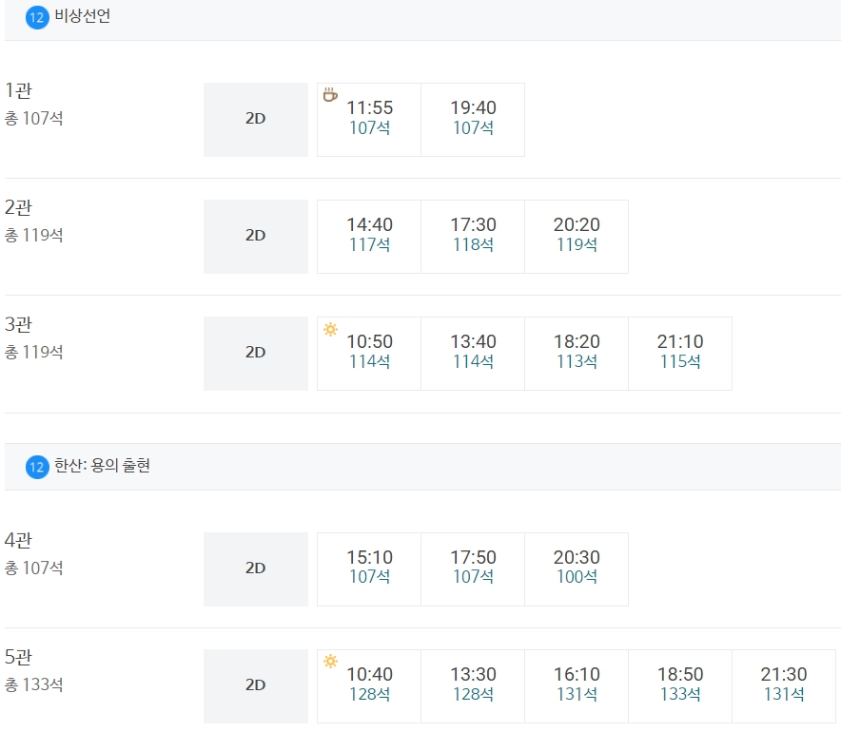Click the coffee cup icon on 11:55 showtime

(x=330, y=95)
